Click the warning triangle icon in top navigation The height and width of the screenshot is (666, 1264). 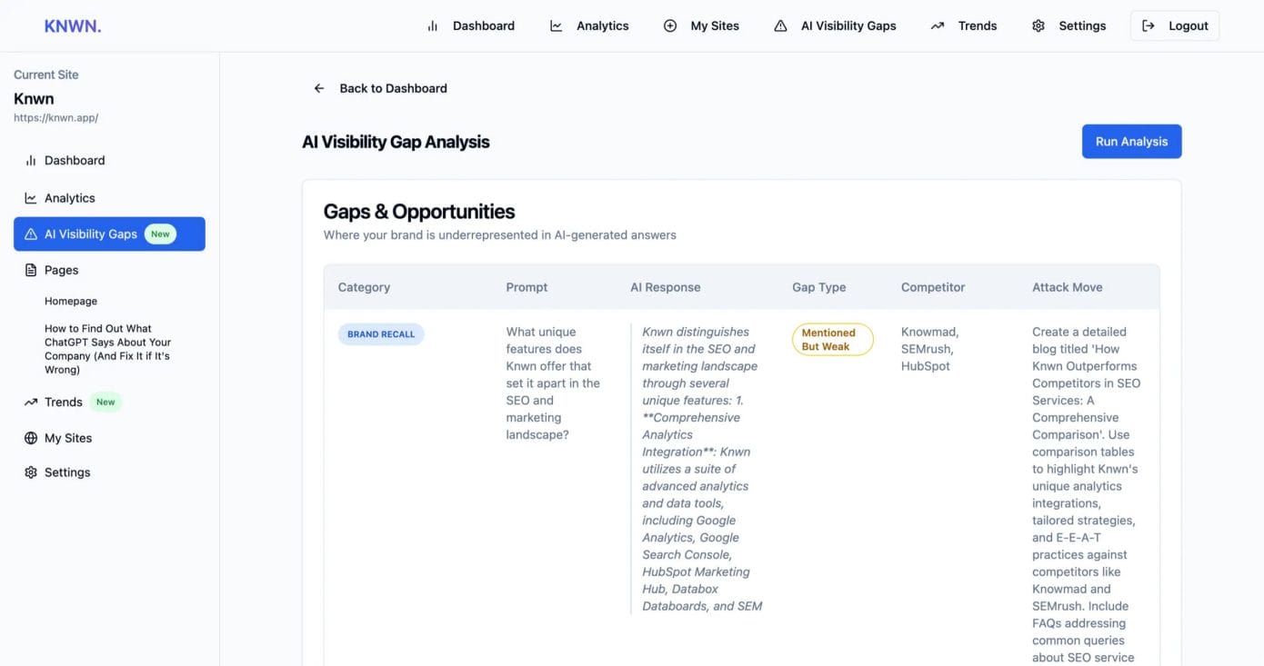pyautogui.click(x=780, y=26)
